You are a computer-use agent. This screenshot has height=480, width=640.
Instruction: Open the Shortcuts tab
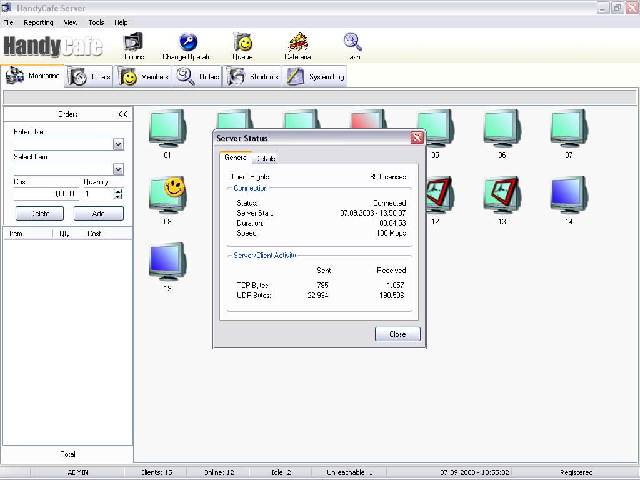[x=252, y=76]
